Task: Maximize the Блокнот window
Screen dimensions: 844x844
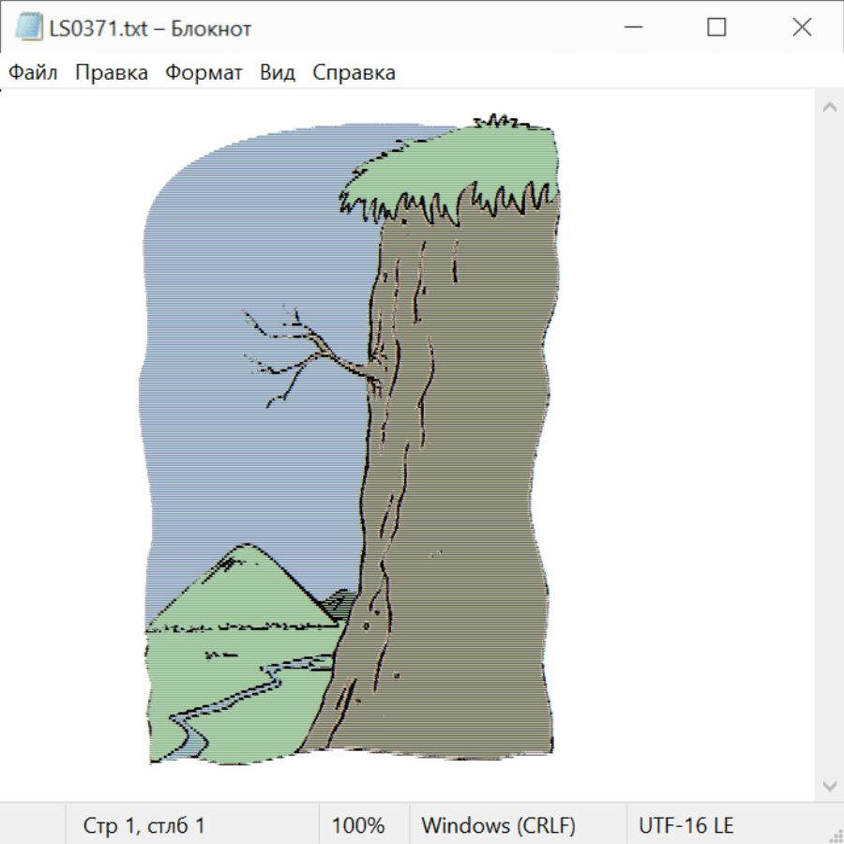Action: tap(716, 28)
